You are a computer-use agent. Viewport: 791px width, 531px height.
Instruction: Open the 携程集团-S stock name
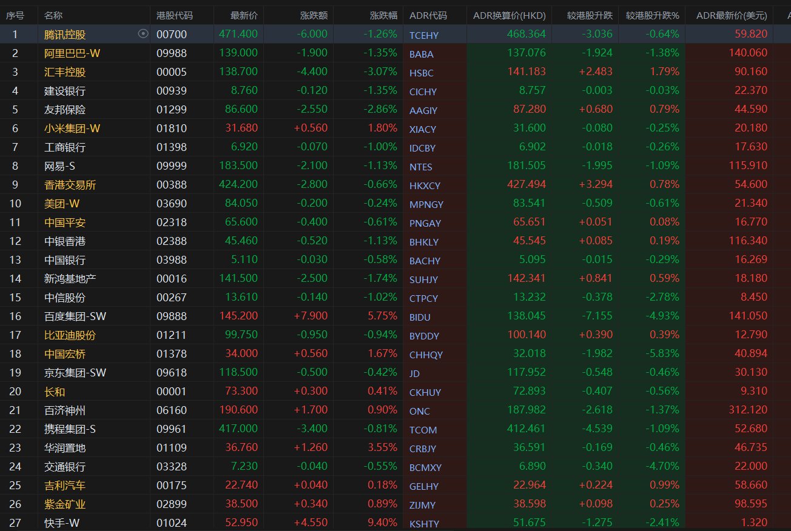(x=70, y=429)
